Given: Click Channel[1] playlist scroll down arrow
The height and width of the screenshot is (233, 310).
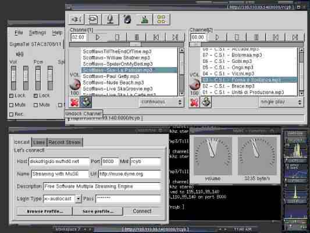Looking at the screenshot, I should point(181,93).
